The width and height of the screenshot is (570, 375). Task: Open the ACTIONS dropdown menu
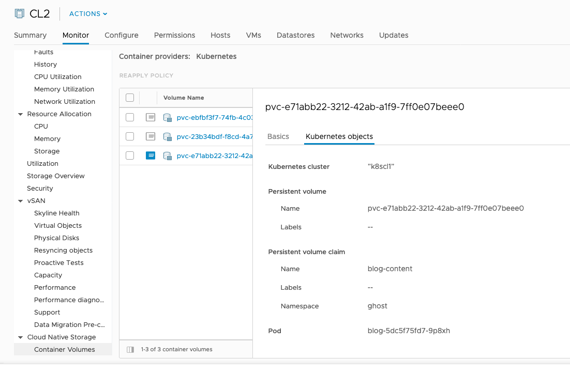(88, 14)
